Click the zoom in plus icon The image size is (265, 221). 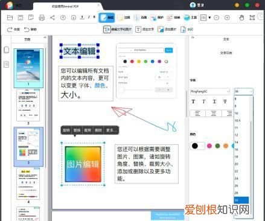(x=227, y=18)
